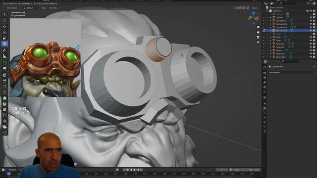Toggle pin icon beside Cylinder.004 properties
This screenshot has height=178, width=317.
pos(314,66)
